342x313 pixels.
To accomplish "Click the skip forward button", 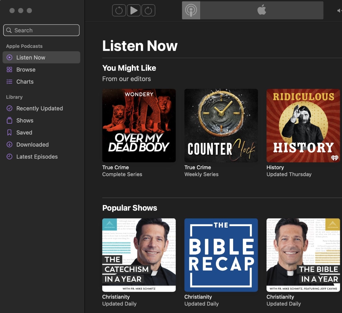I will point(148,11).
